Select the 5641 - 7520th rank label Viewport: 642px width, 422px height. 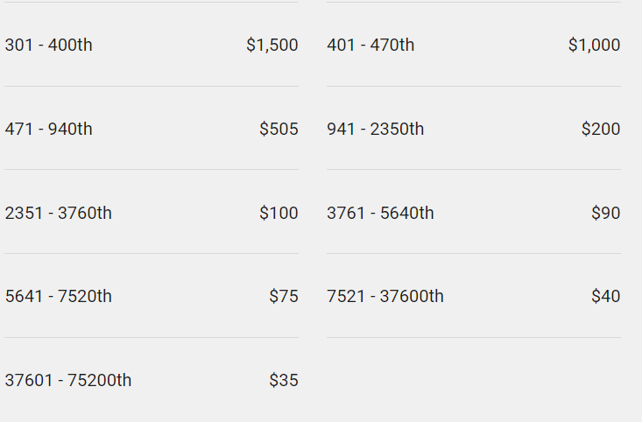(58, 296)
